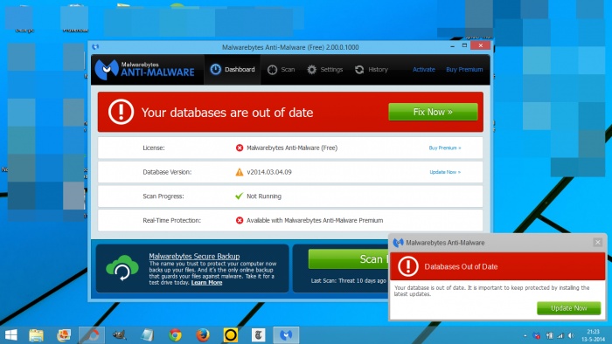
Task: Click the 'Databases Out of Date' popup heading
Action: pyautogui.click(x=461, y=267)
